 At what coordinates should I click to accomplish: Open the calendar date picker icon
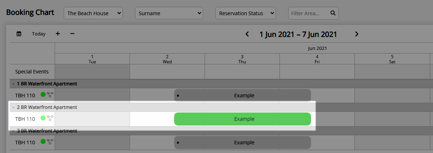19,34
